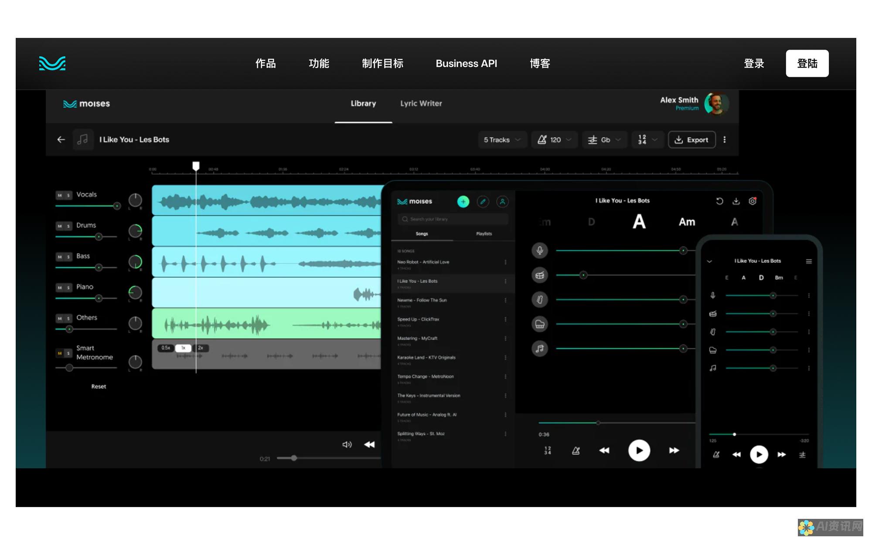Switch to the Playlists tab on tablet

tap(484, 234)
